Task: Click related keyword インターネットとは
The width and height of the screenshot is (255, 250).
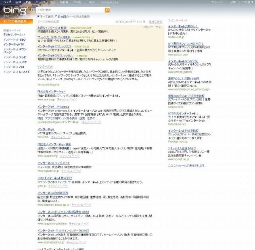Action: tap(14, 67)
